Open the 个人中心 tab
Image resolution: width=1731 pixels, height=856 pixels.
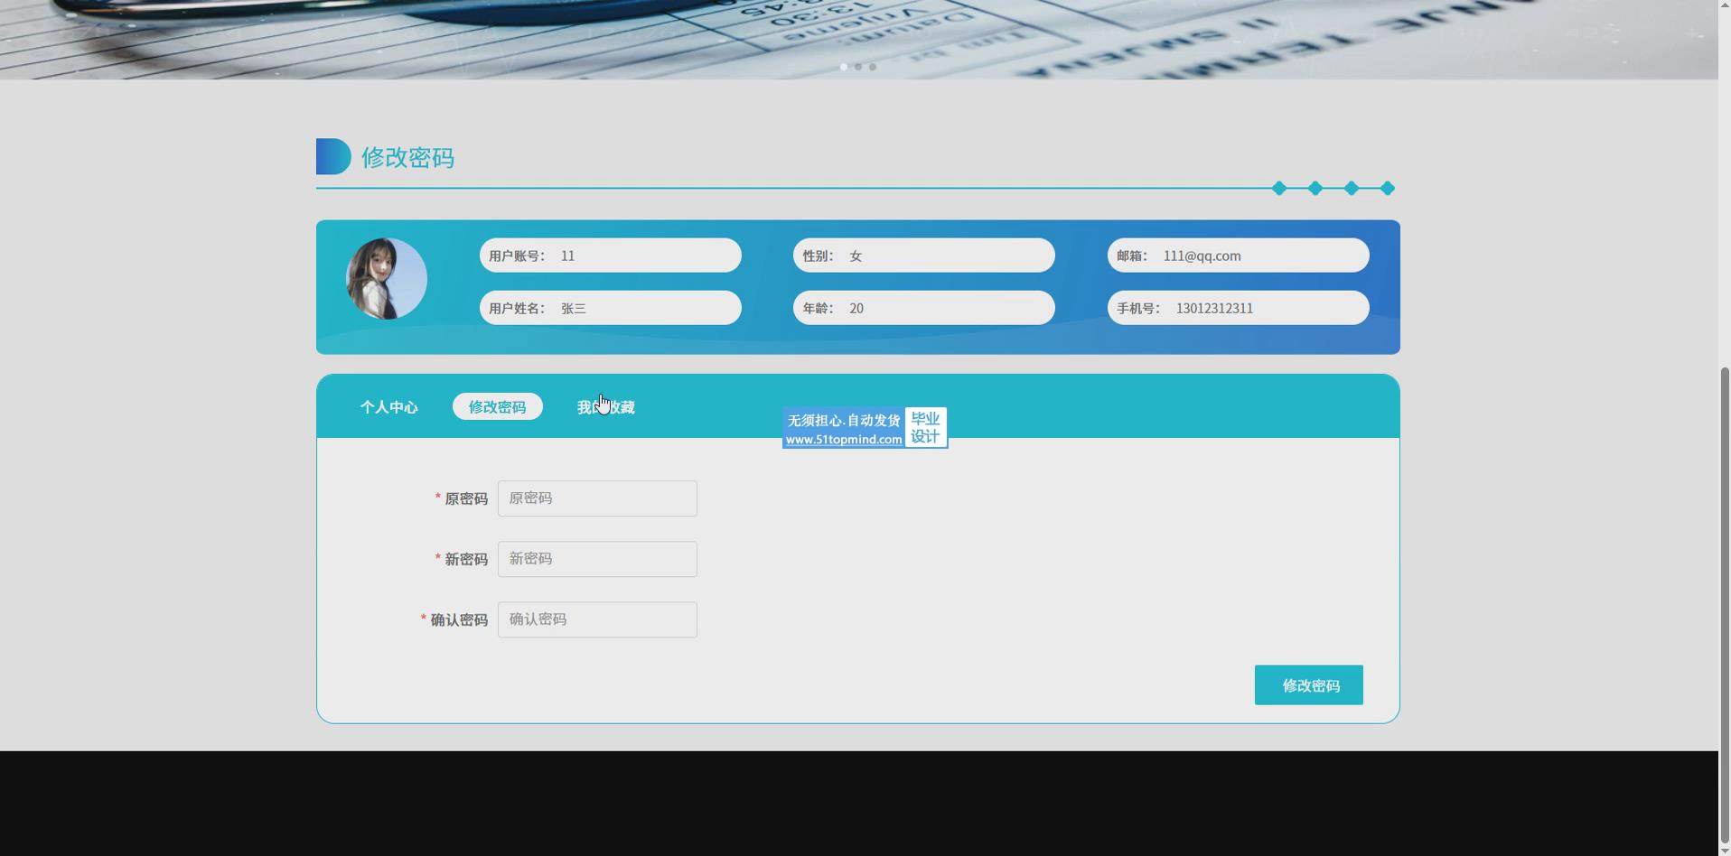[388, 407]
